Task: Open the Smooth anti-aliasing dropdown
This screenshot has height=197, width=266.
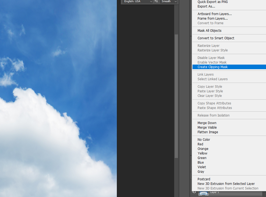Action: (169, 2)
